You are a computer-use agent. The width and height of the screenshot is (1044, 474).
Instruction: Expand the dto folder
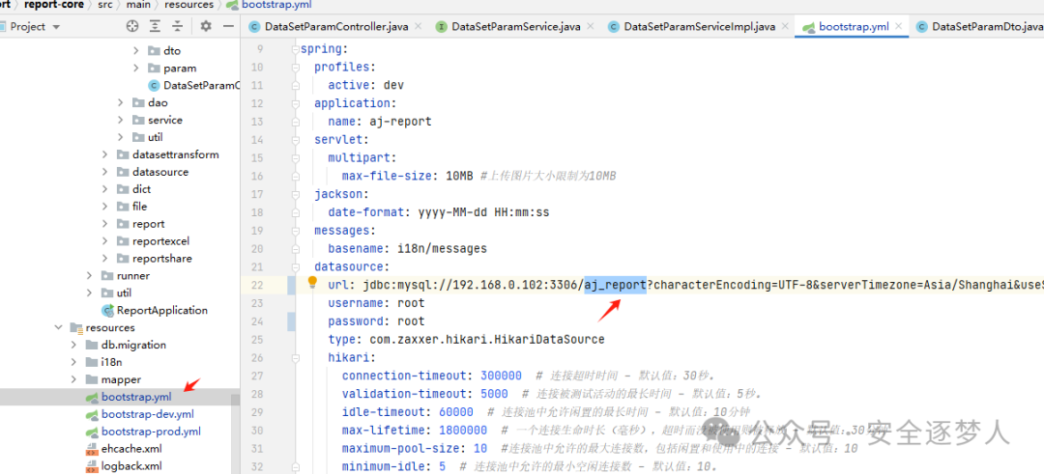[x=136, y=50]
